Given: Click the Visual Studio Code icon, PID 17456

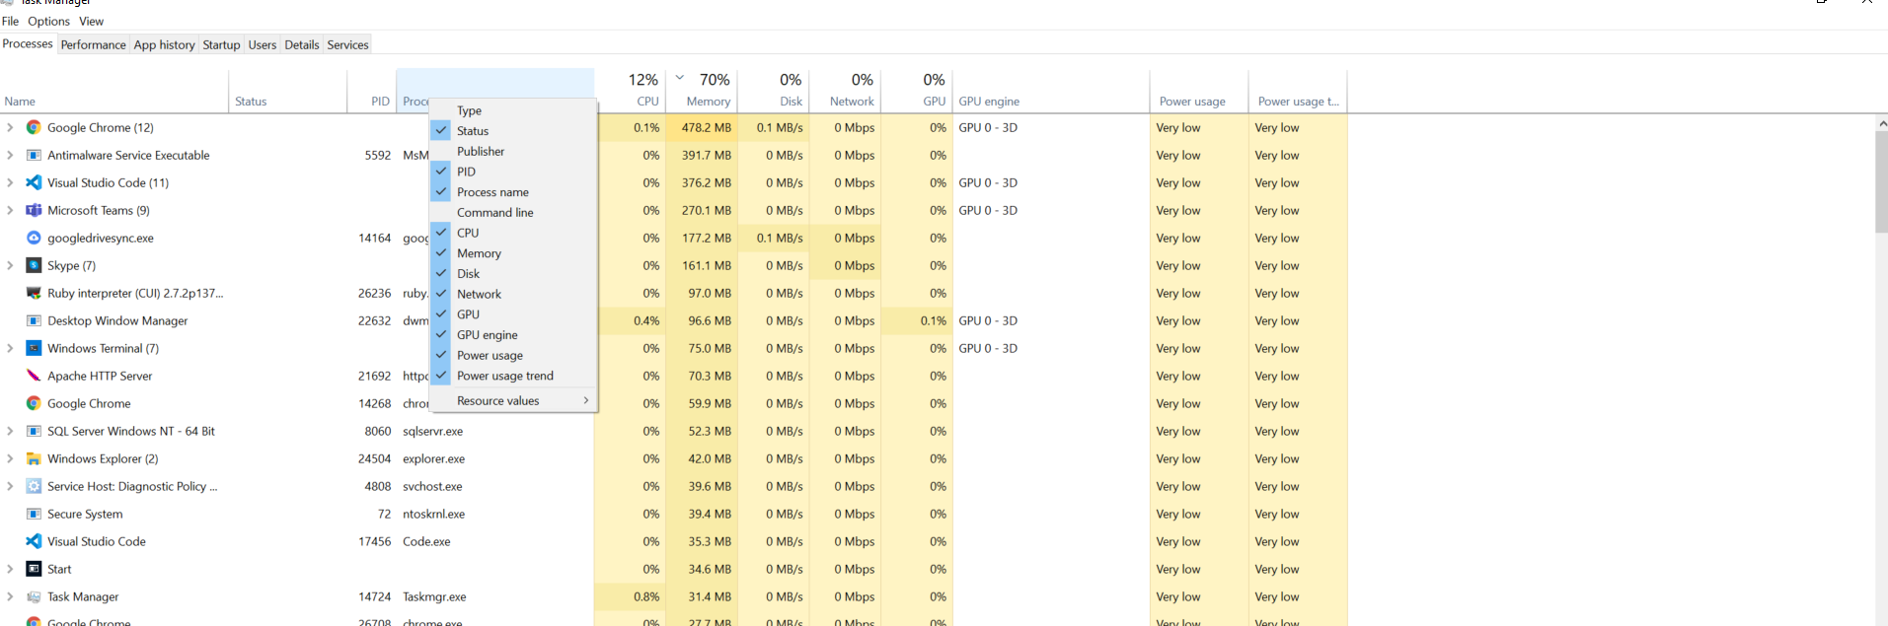Looking at the screenshot, I should coord(34,541).
